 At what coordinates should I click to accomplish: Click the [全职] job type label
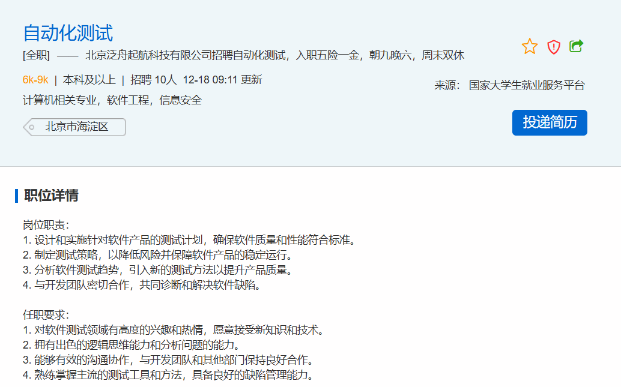(36, 56)
